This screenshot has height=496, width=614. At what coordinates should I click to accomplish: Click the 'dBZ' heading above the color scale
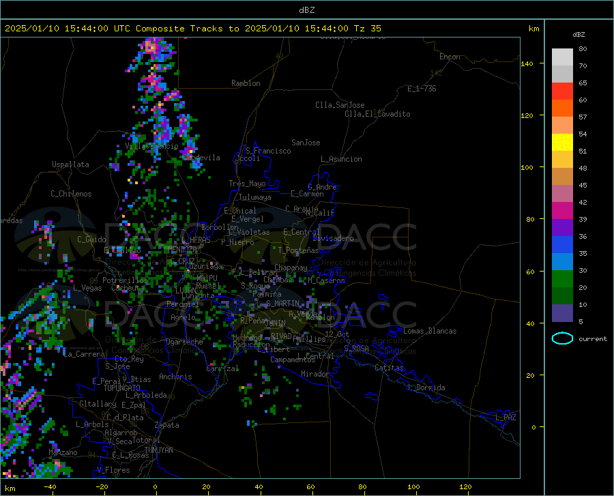[x=579, y=34]
